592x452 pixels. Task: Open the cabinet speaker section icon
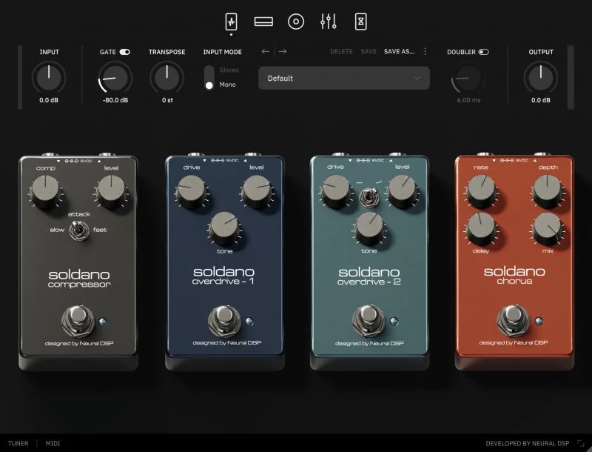(x=296, y=21)
